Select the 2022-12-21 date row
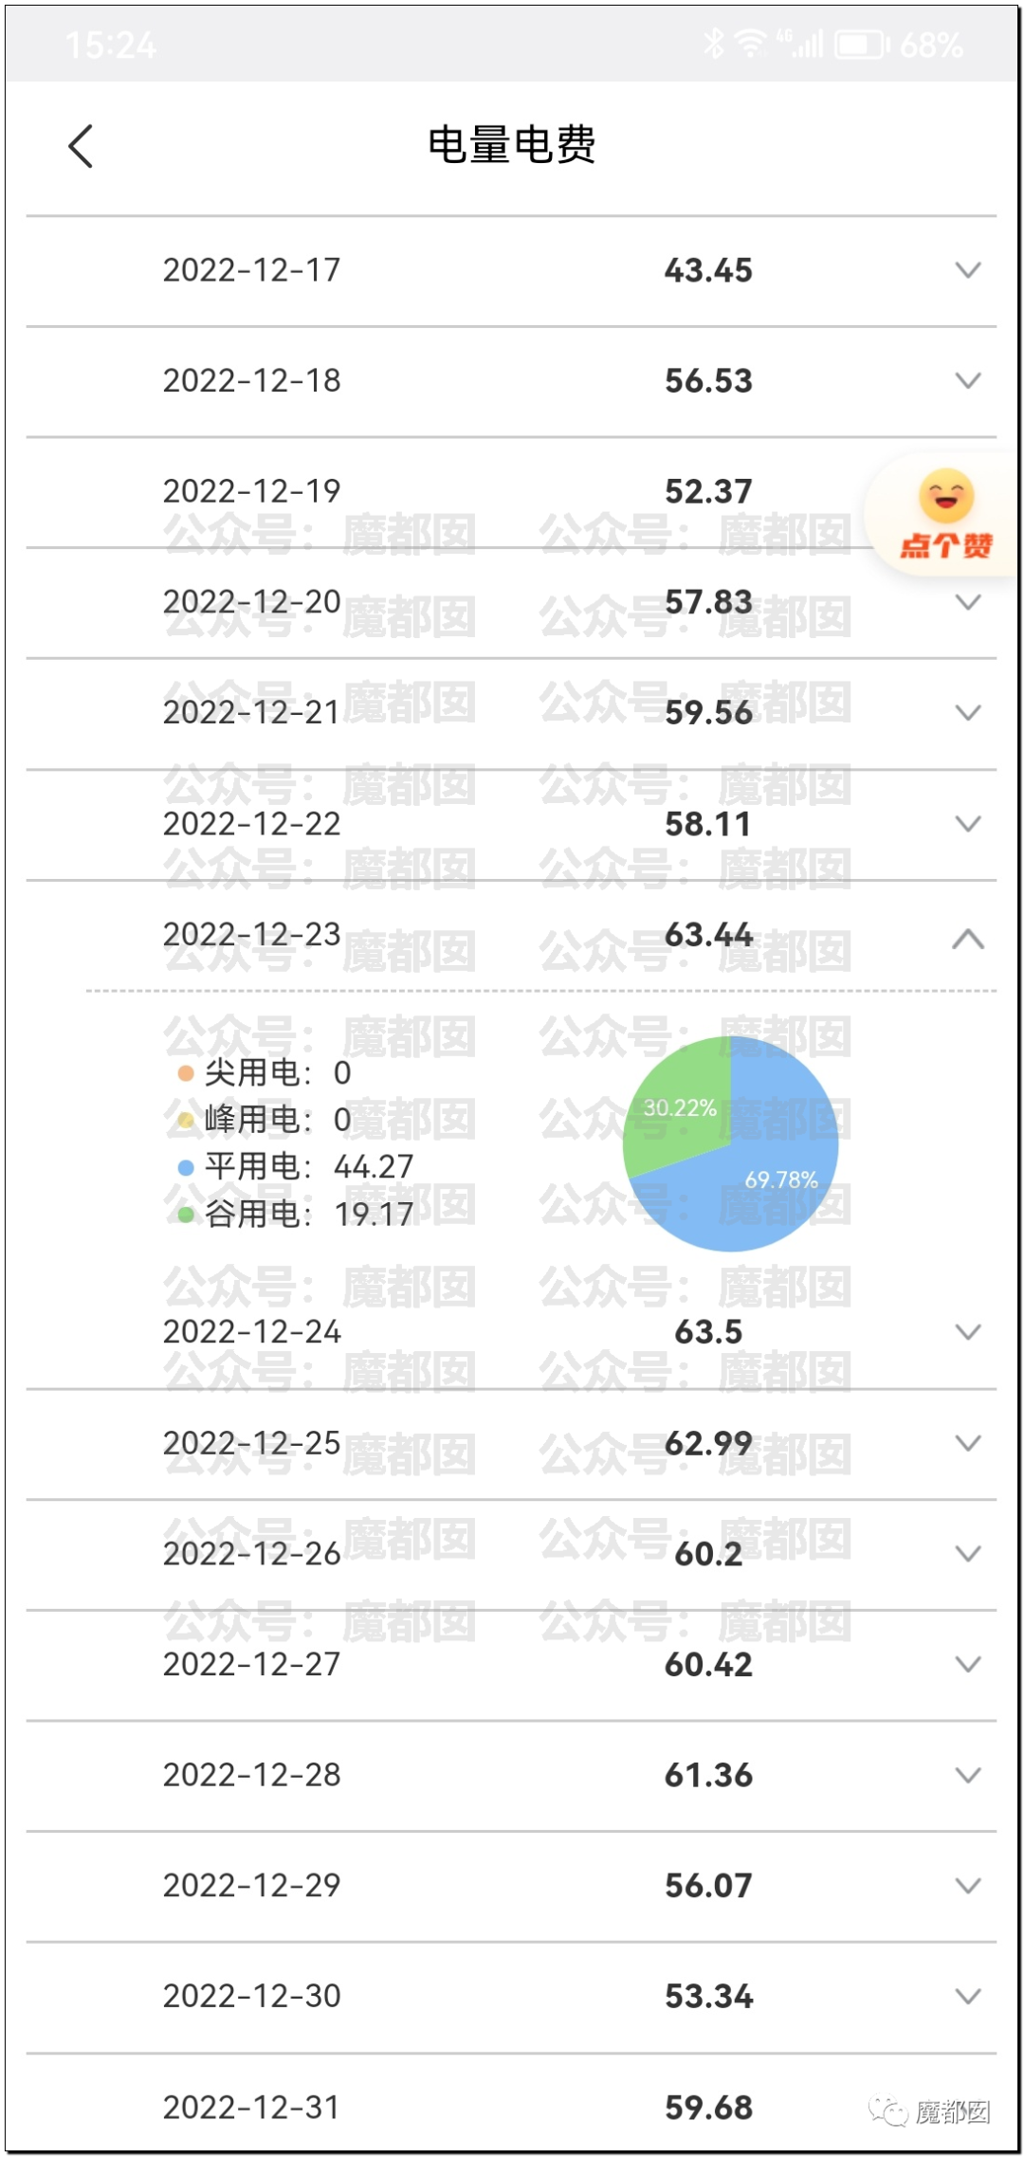Viewport: 1024px width, 2157px height. click(x=251, y=713)
